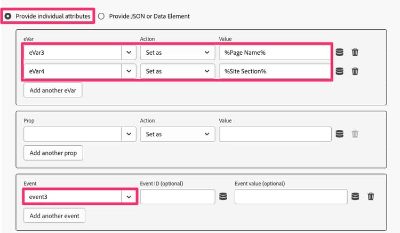Image resolution: width=400 pixels, height=233 pixels.
Task: Delete the event3 row
Action: [371, 196]
